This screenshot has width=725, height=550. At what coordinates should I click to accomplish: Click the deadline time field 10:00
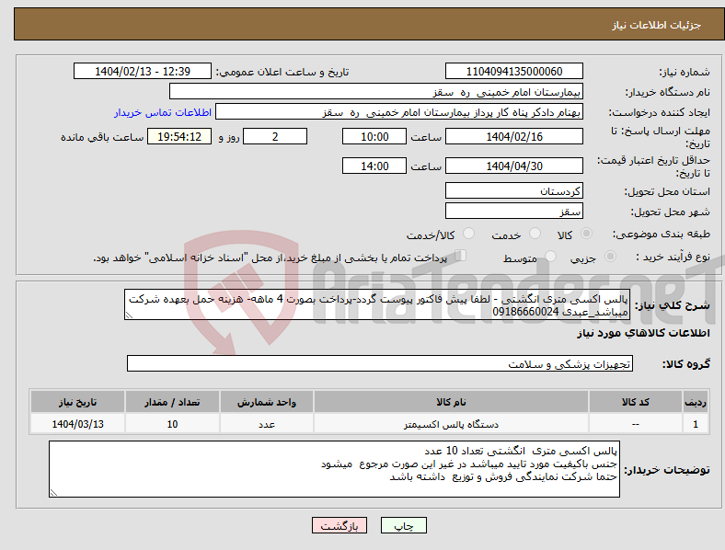click(x=374, y=136)
